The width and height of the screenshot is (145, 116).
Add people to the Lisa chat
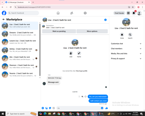click(x=71, y=53)
